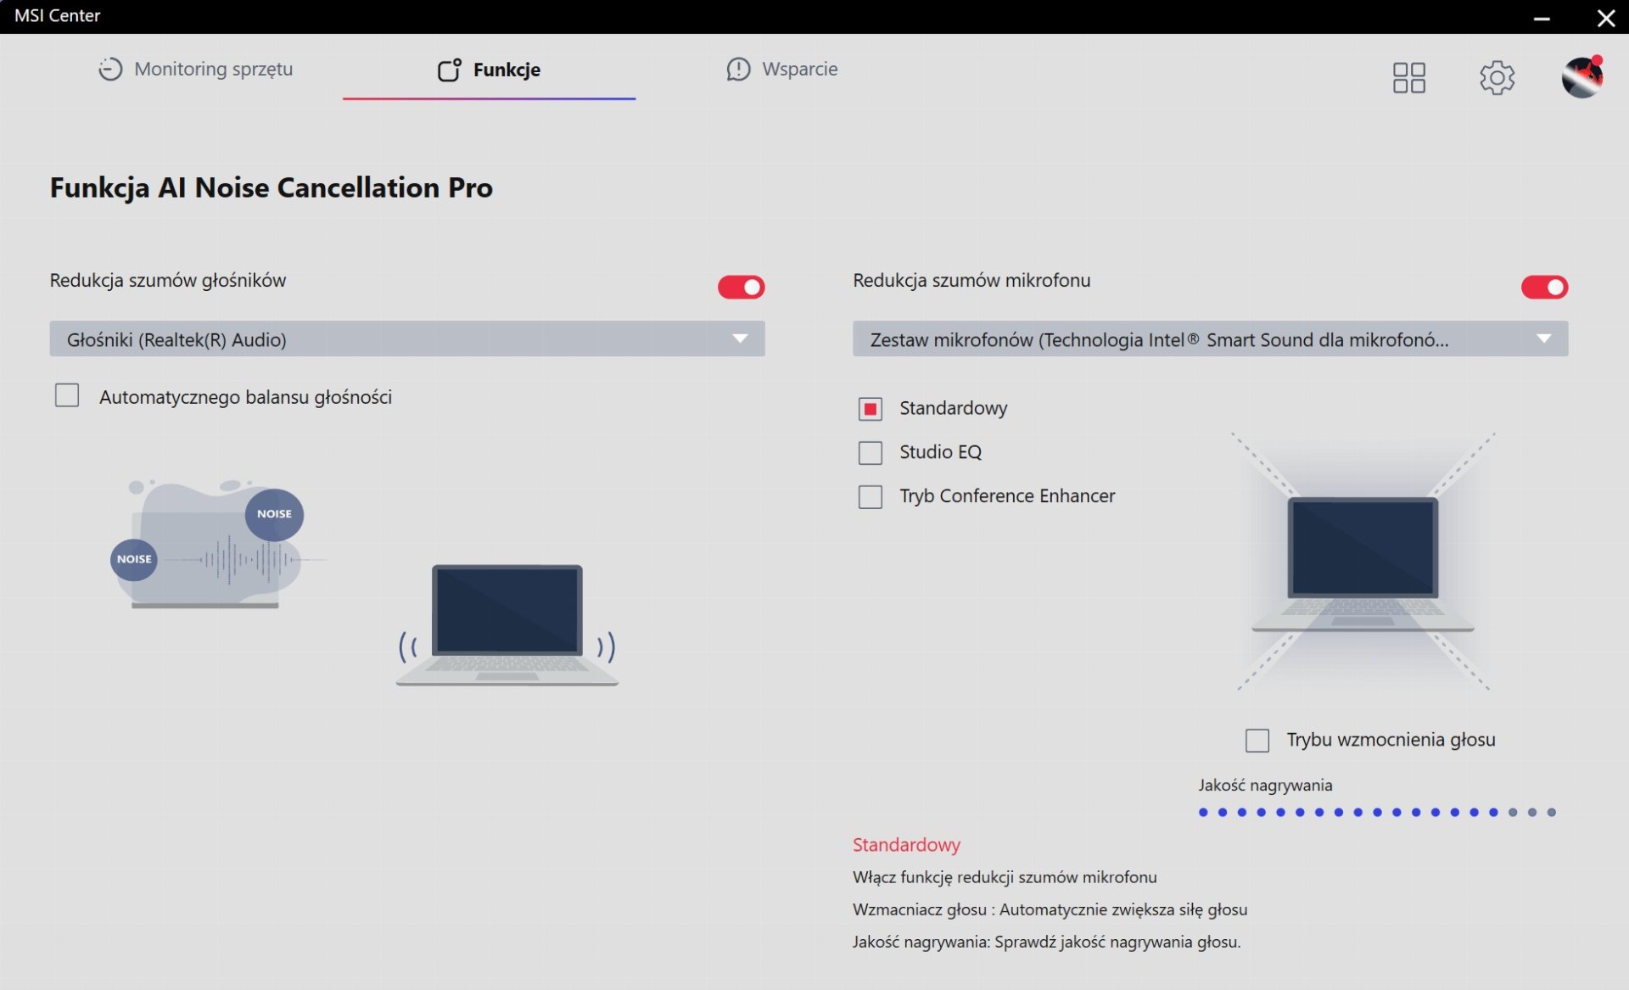
Task: Open the Monitoring sprzętu tab
Action: [196, 70]
